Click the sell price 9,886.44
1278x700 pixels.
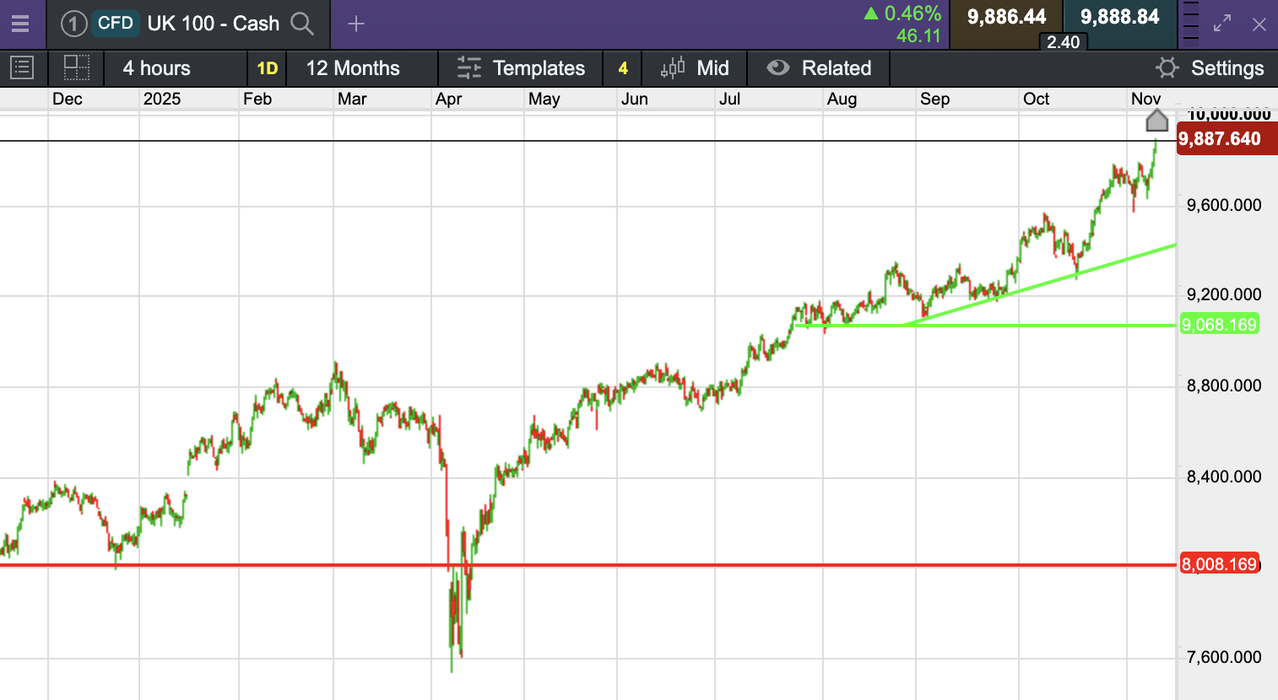click(x=1006, y=18)
